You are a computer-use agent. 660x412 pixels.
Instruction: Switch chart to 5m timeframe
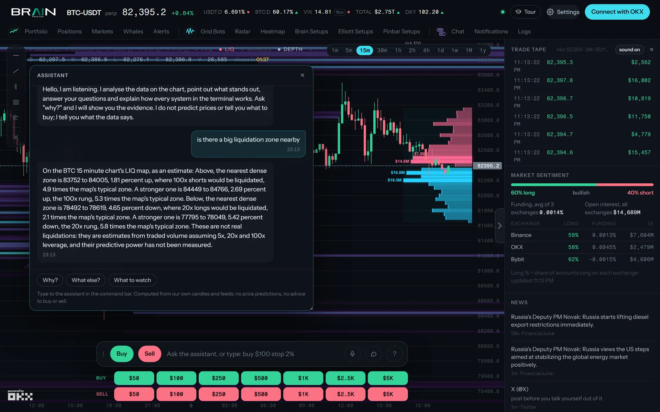pos(349,50)
